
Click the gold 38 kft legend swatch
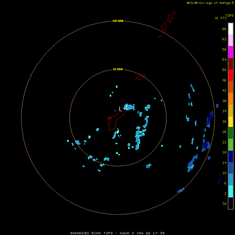pos(231,110)
